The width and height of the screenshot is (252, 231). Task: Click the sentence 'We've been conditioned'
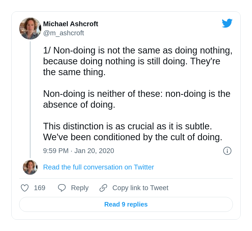click(133, 137)
